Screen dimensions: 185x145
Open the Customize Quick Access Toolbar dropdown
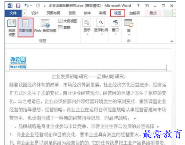point(44,6)
